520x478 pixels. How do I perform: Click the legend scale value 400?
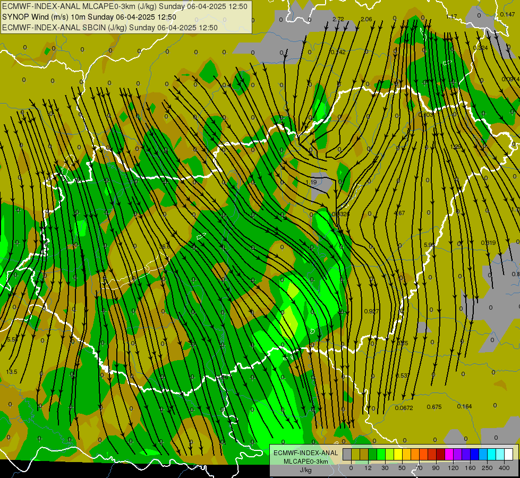[504, 468]
